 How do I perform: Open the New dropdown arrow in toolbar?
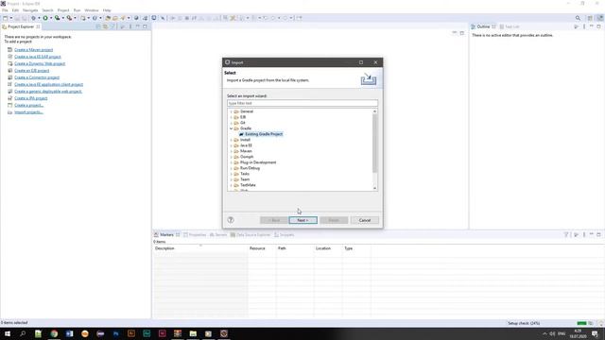[x=10, y=18]
